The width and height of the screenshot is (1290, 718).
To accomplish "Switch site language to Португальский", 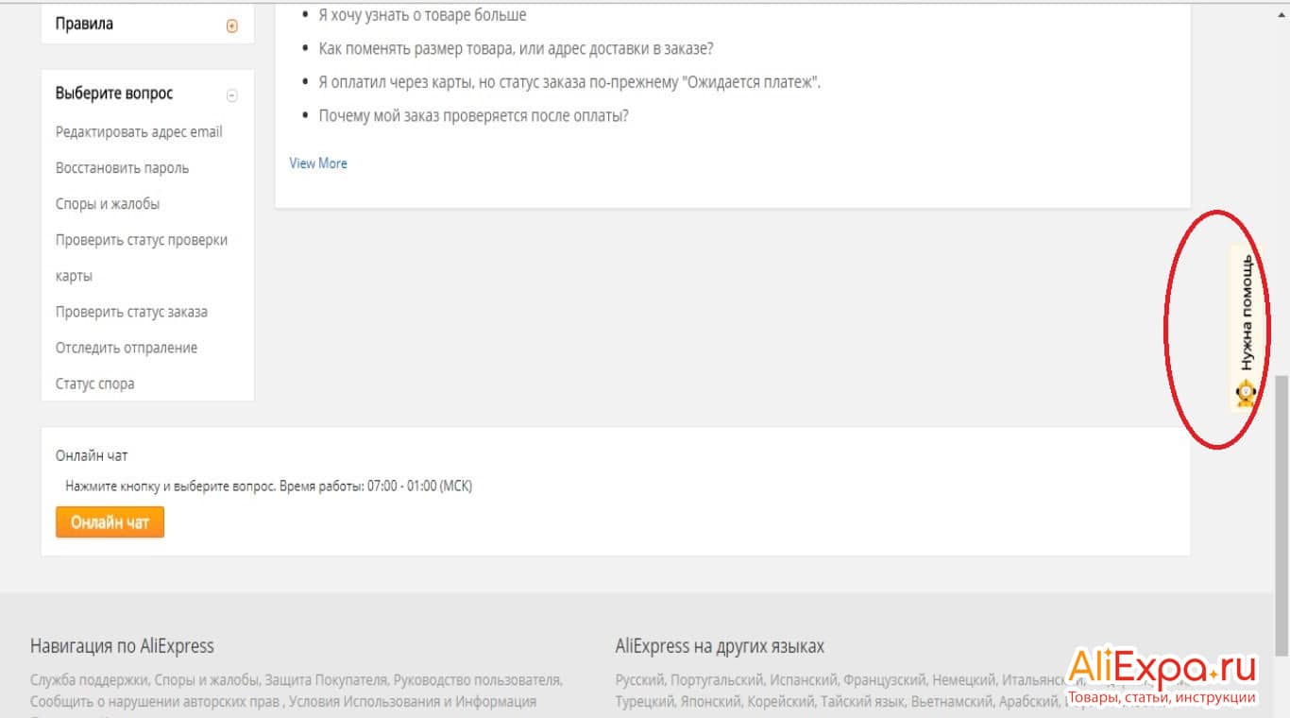I will [716, 679].
